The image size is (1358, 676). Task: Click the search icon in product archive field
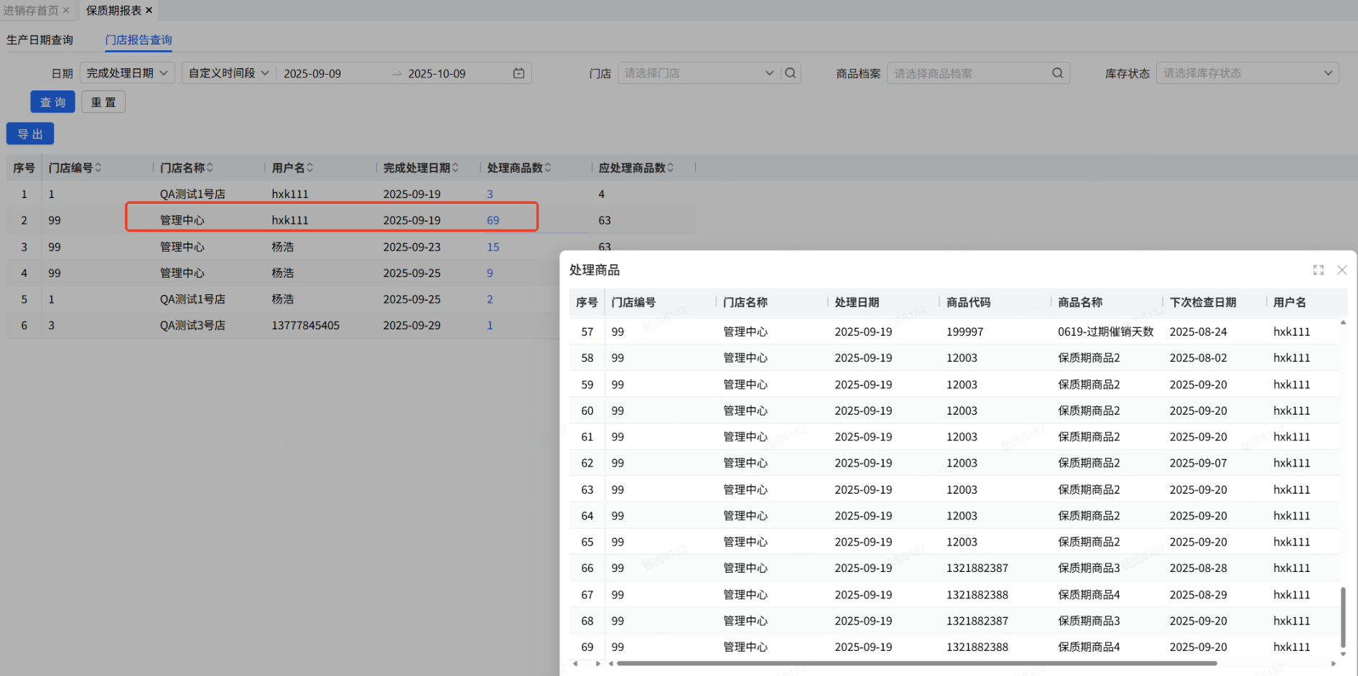click(1057, 73)
